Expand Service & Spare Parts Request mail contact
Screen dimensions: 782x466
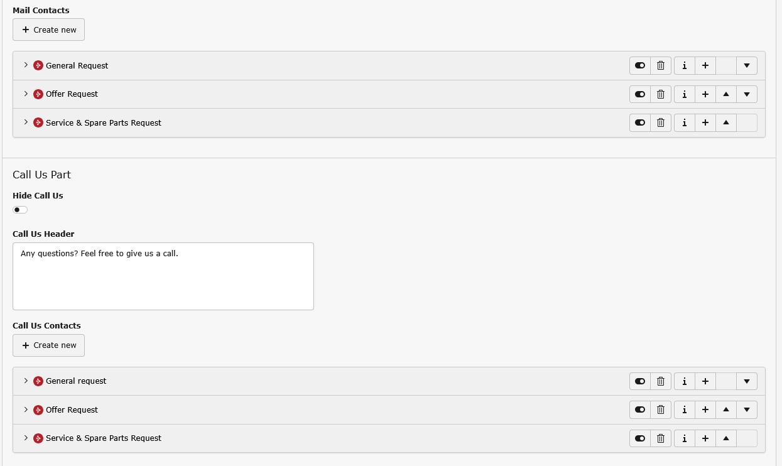(26, 122)
